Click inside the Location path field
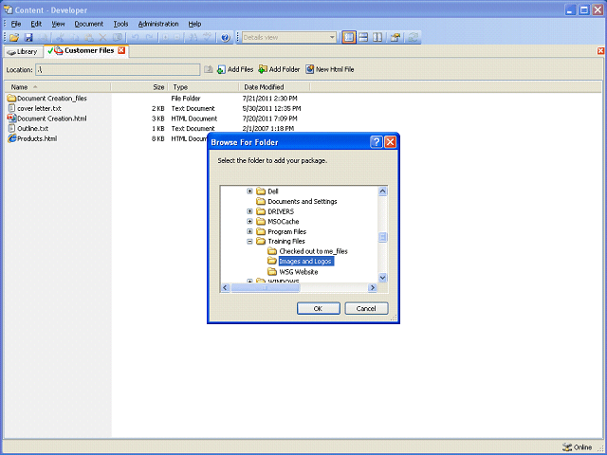607x455 pixels. click(118, 69)
